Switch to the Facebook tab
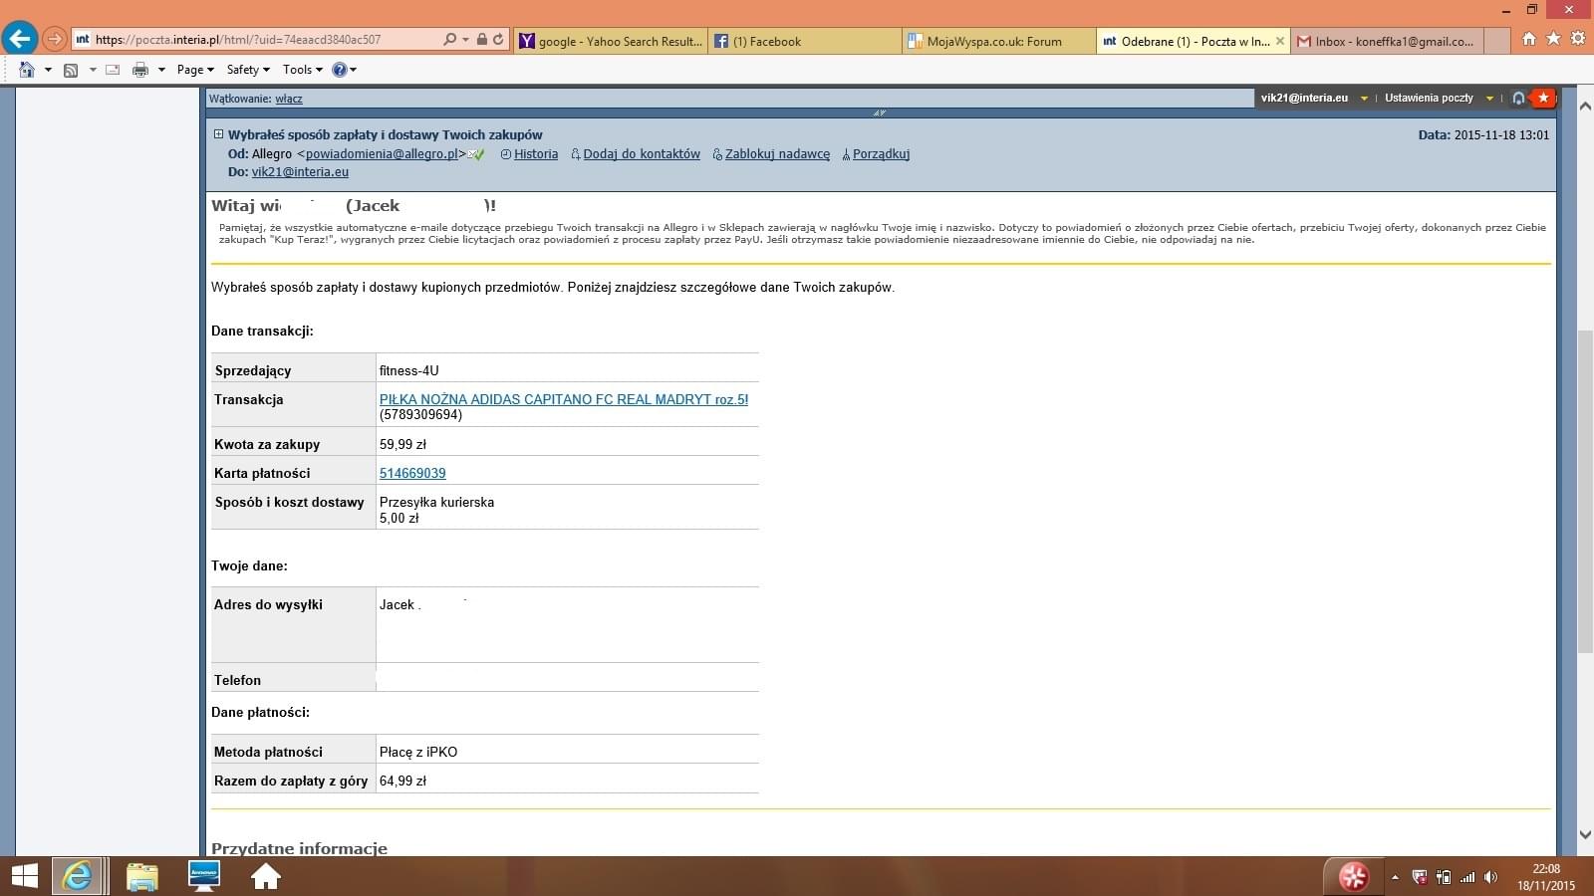The width and height of the screenshot is (1594, 896). pyautogui.click(x=805, y=41)
